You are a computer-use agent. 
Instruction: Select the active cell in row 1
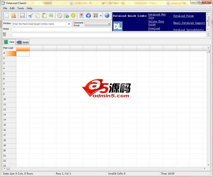click(23, 54)
